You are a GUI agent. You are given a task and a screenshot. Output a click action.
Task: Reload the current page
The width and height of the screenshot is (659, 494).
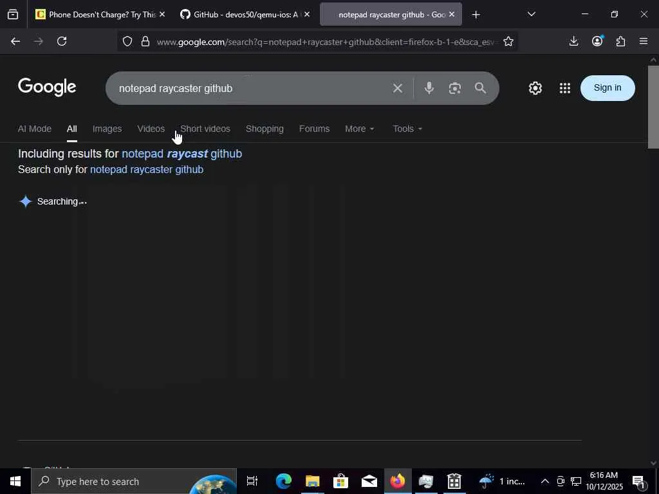(x=62, y=41)
